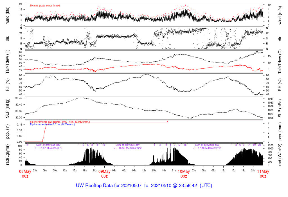Click the right 'Tair/Tdew (C)' axis label
288x197 pixels.
point(280,62)
